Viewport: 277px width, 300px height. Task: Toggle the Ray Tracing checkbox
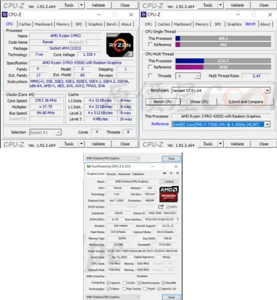124,289
